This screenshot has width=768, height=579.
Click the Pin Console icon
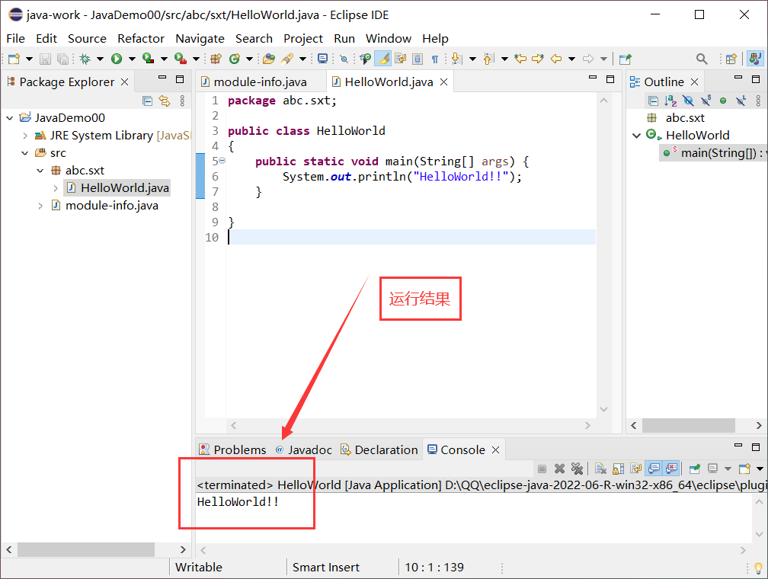click(x=695, y=469)
